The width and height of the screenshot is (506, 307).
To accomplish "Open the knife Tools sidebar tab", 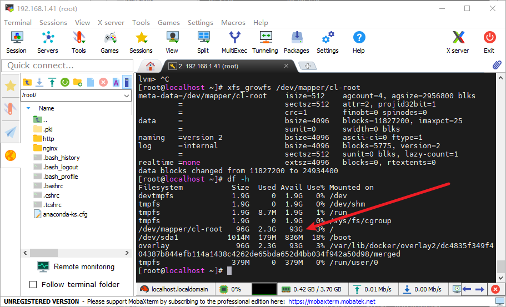I will pyautogui.click(x=11, y=109).
